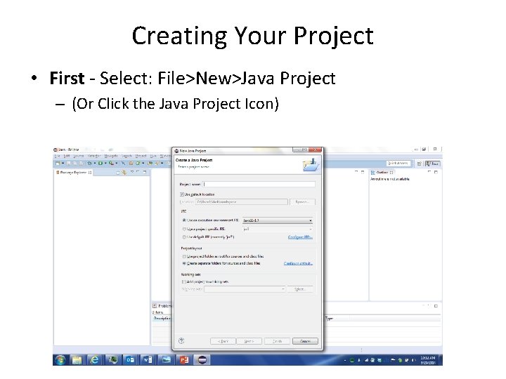
Task: Click the Project name input field
Action: pos(259,185)
